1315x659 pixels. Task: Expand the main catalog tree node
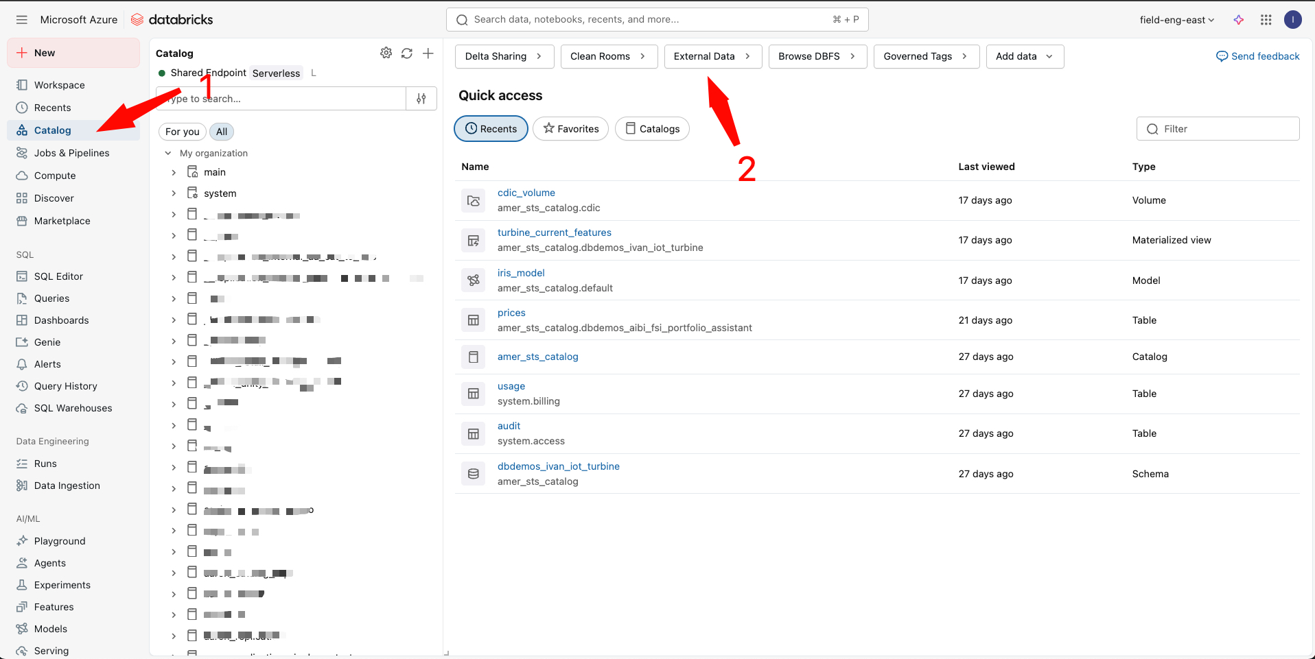pos(174,172)
